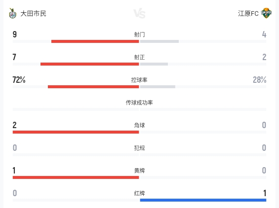This screenshot has width=279, height=208.
Task: Click the 72% possession value
Action: click(19, 80)
